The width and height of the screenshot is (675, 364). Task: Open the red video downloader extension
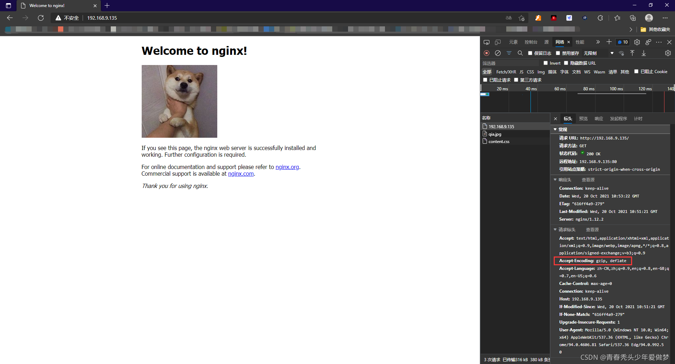[x=554, y=18]
